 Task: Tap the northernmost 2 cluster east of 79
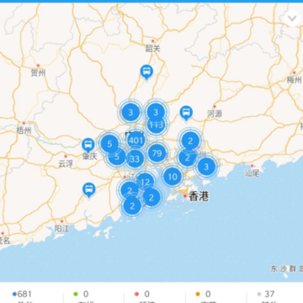click(190, 141)
